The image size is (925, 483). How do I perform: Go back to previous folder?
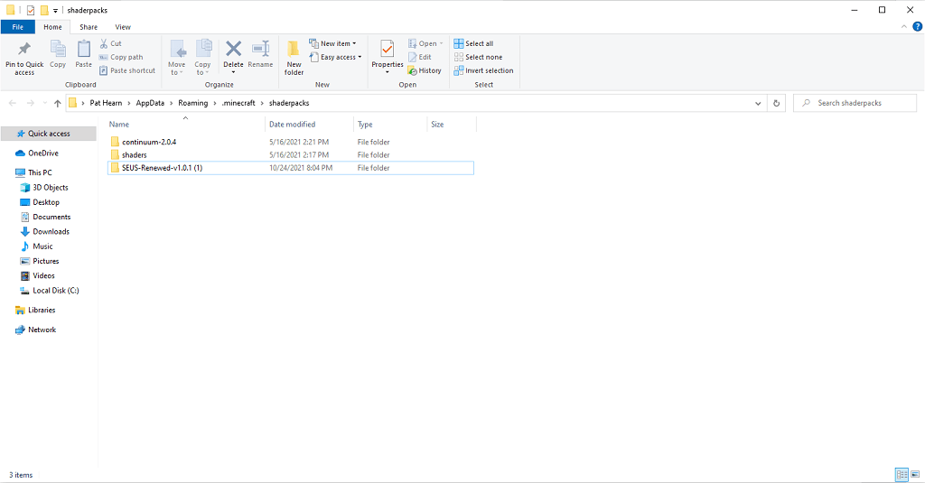13,103
